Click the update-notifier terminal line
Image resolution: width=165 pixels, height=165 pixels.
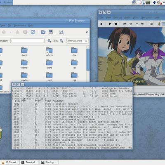point(44,142)
